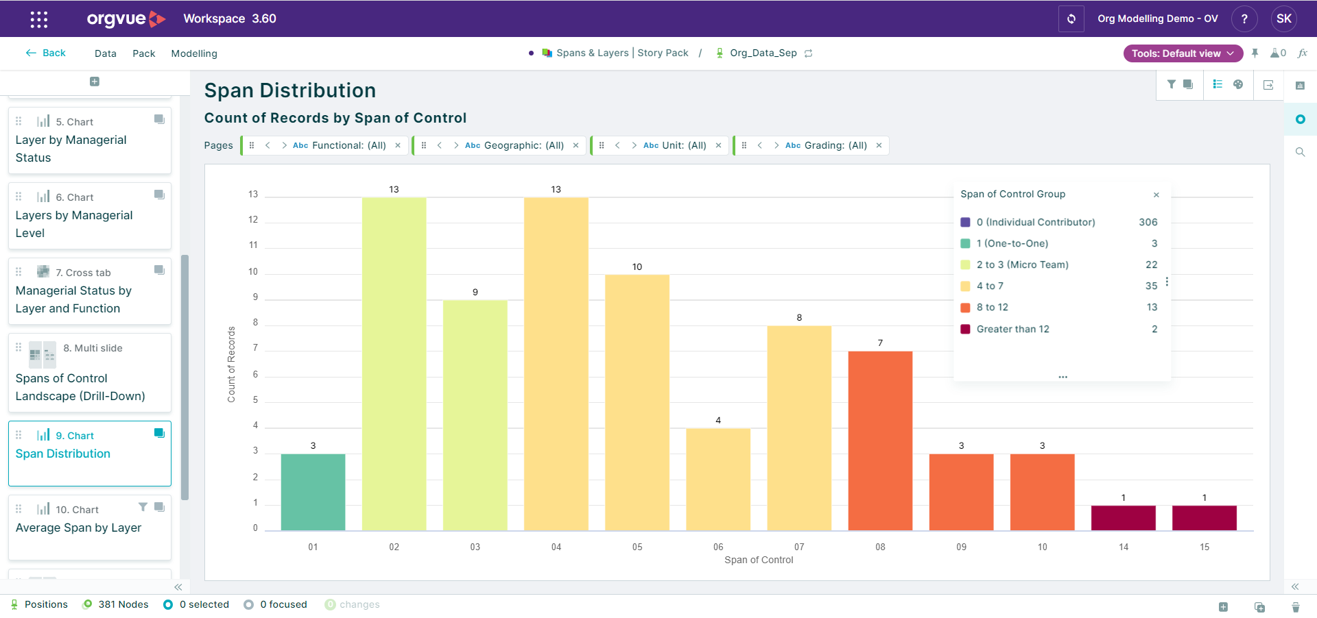Go to previous Functional page value
Image resolution: width=1317 pixels, height=618 pixels.
coord(268,145)
